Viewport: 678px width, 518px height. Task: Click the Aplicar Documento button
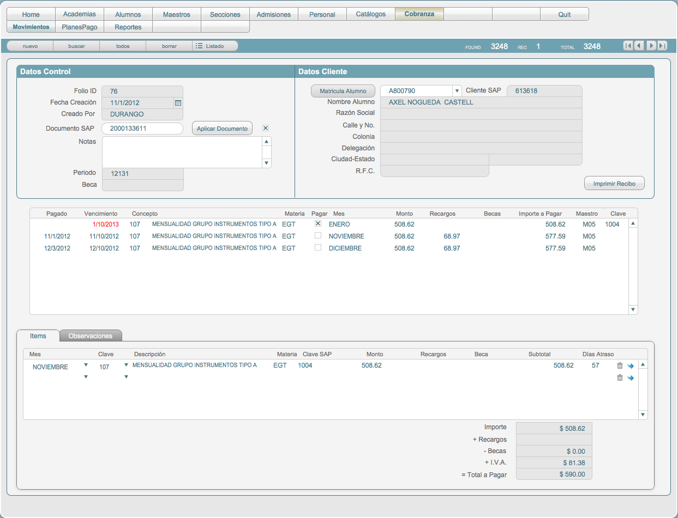(222, 129)
